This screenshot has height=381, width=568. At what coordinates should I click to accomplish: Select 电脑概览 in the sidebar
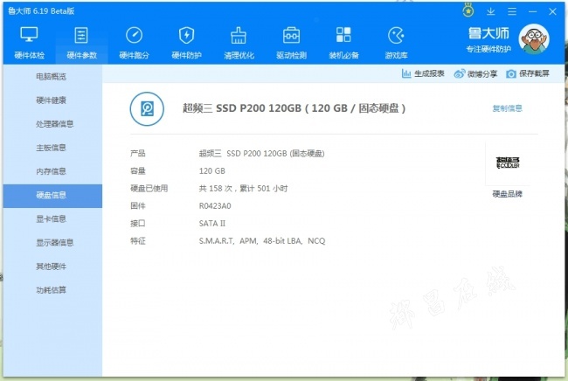point(51,76)
